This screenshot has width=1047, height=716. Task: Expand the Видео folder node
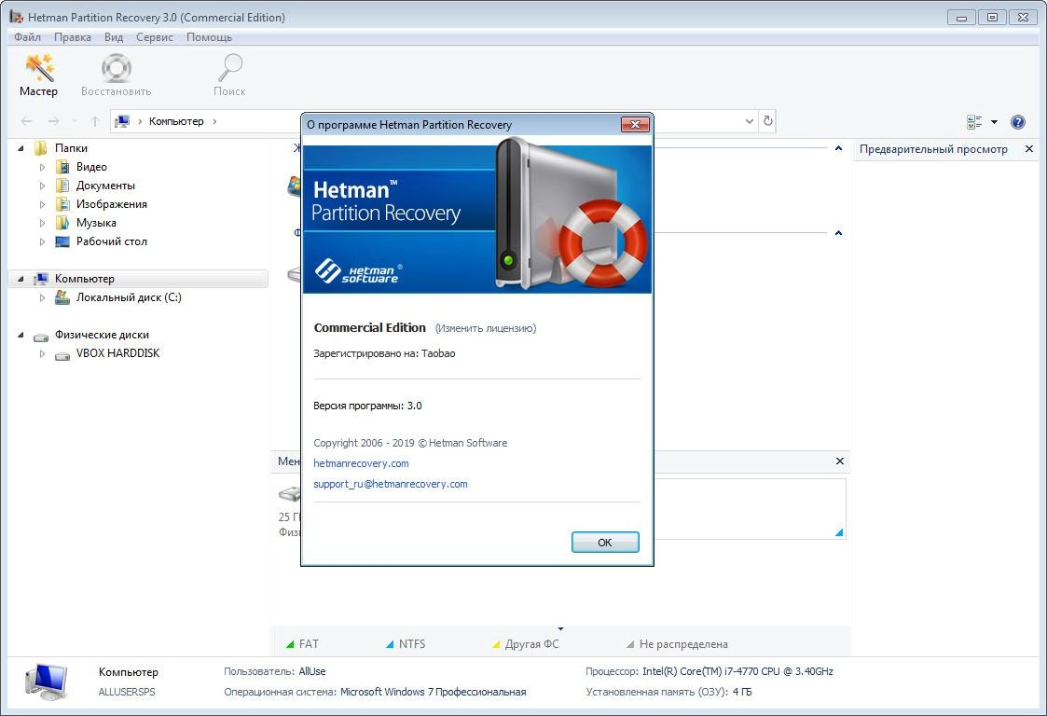(x=42, y=167)
